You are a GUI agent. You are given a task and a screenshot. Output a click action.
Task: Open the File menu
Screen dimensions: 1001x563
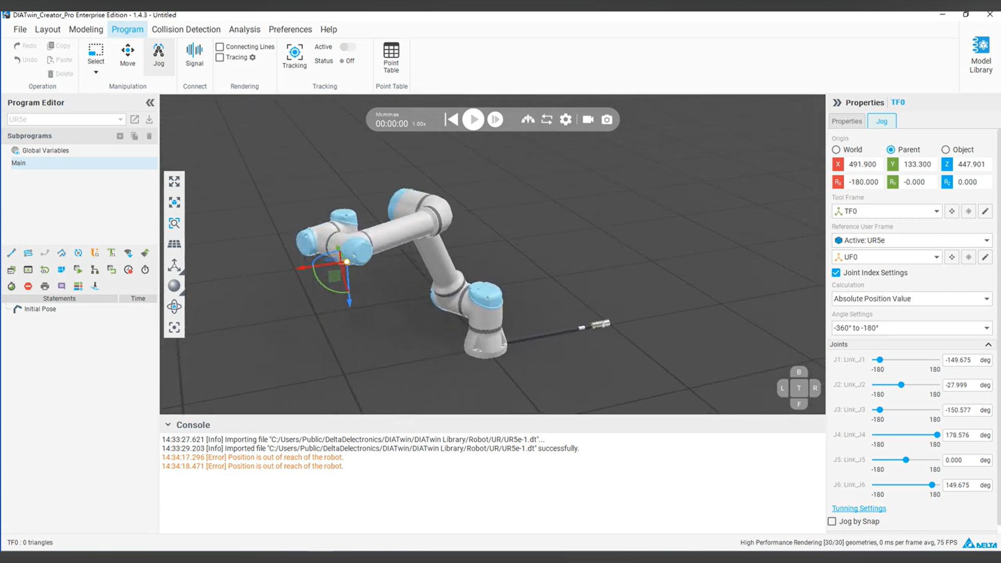20,29
